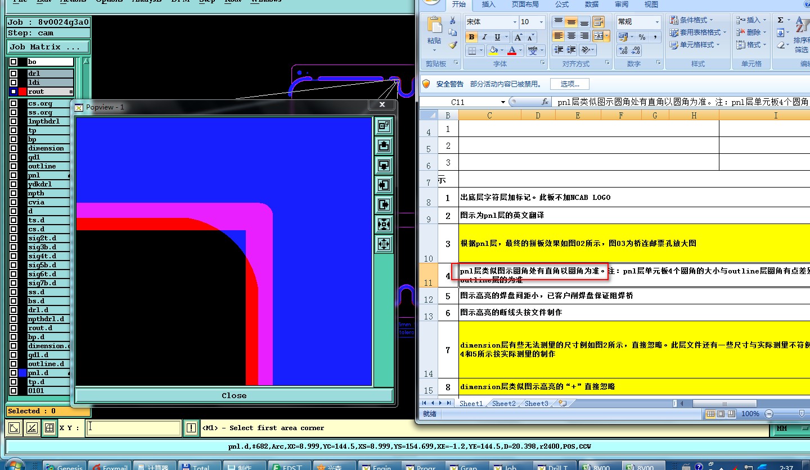Switch to the 公式 ribbon tab
This screenshot has height=470, width=810.
tap(562, 4)
